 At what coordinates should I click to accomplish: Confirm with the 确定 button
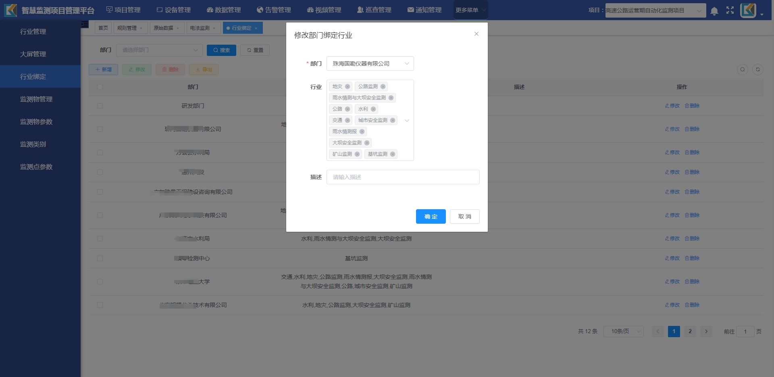point(431,216)
